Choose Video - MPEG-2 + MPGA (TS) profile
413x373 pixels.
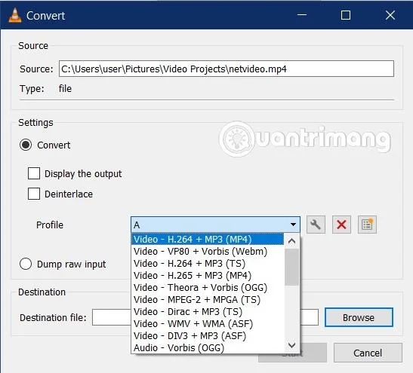click(x=208, y=300)
